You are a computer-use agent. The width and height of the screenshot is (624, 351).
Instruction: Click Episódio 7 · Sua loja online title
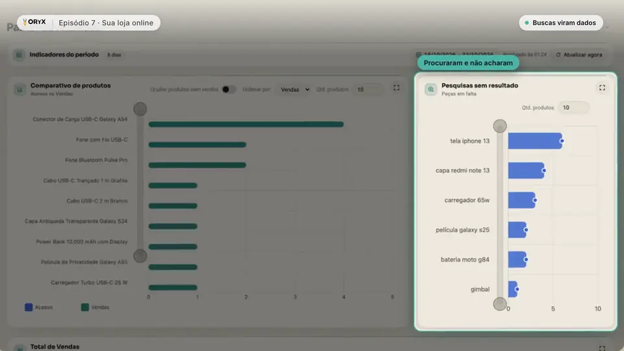[106, 23]
